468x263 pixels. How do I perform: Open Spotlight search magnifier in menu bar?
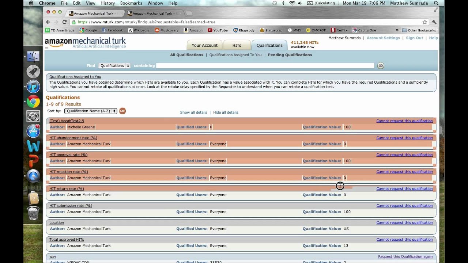(436, 3)
